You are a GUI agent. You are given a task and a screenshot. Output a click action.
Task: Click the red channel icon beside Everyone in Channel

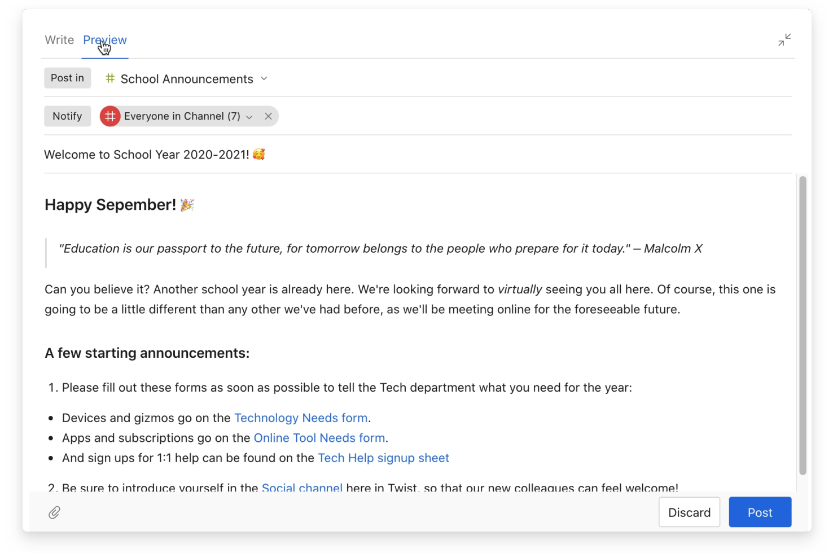tap(110, 116)
